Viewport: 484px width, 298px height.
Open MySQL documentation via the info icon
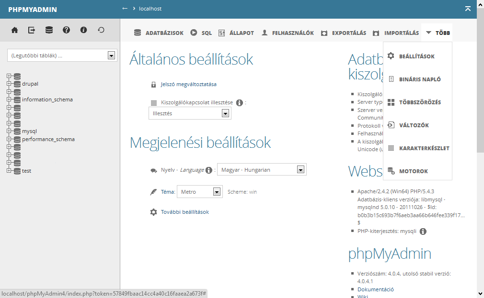coord(83,30)
